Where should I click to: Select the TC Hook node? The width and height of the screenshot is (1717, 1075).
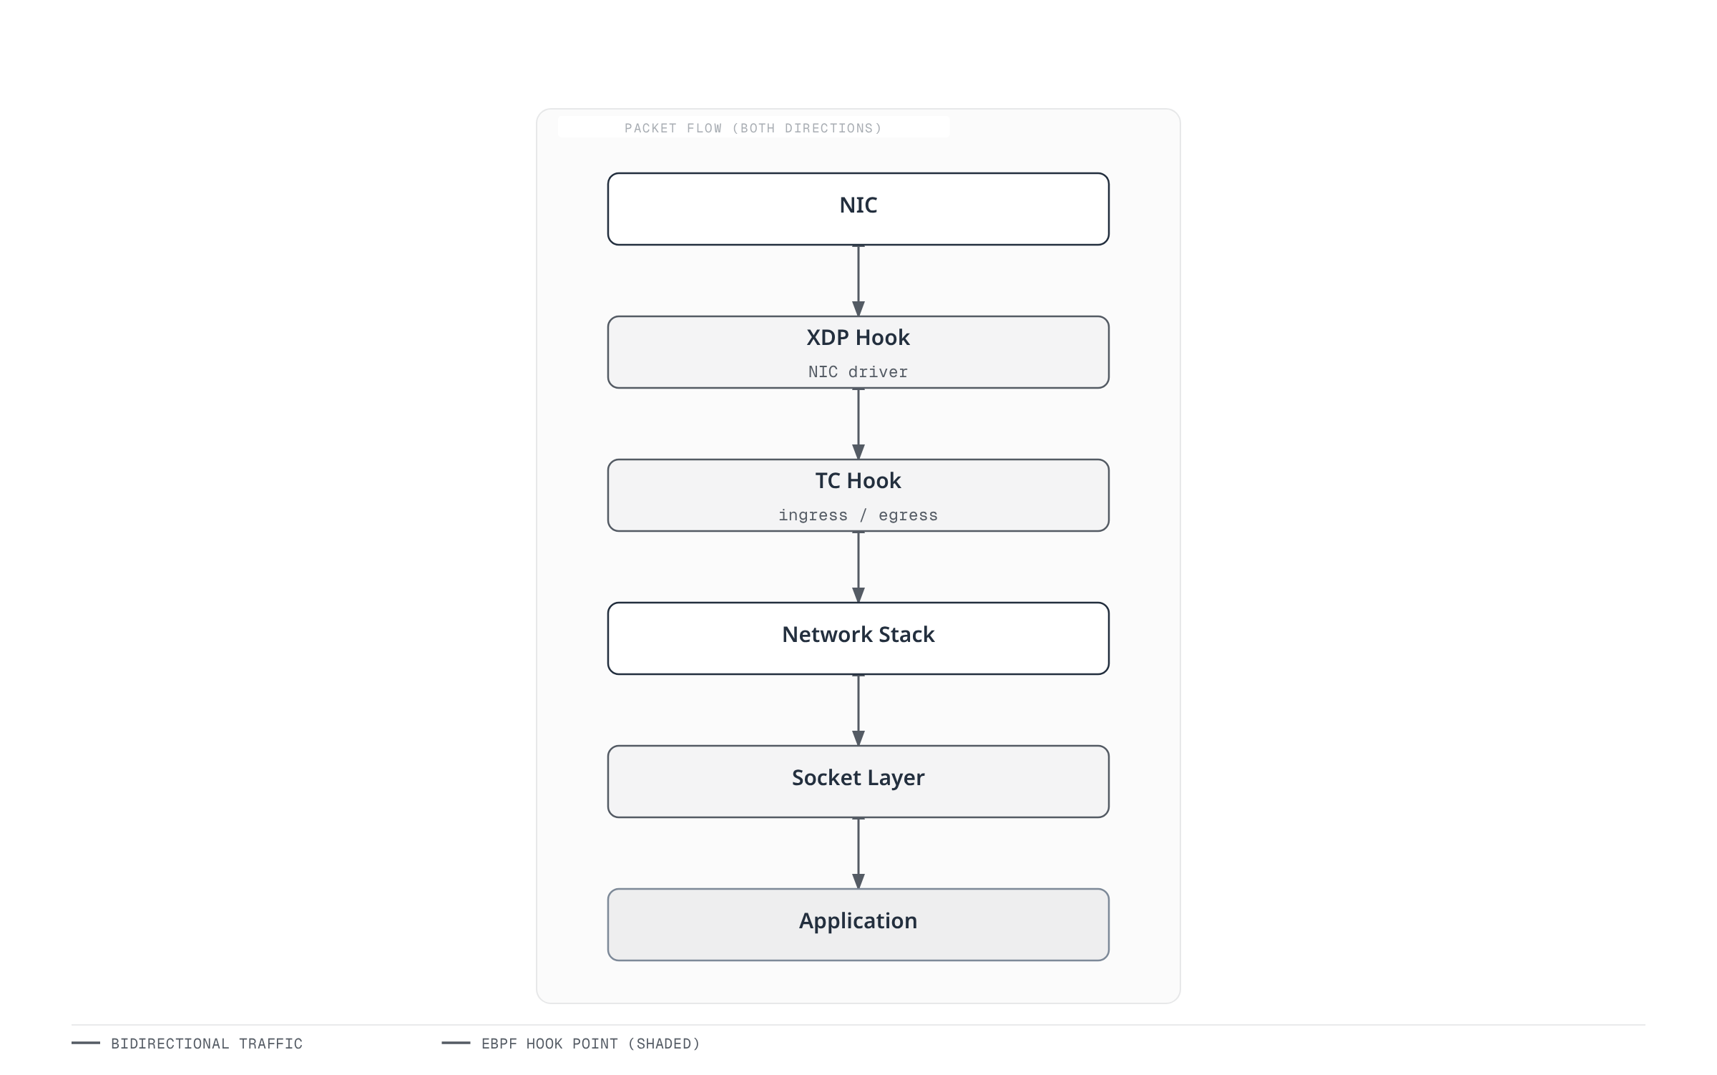(x=858, y=495)
